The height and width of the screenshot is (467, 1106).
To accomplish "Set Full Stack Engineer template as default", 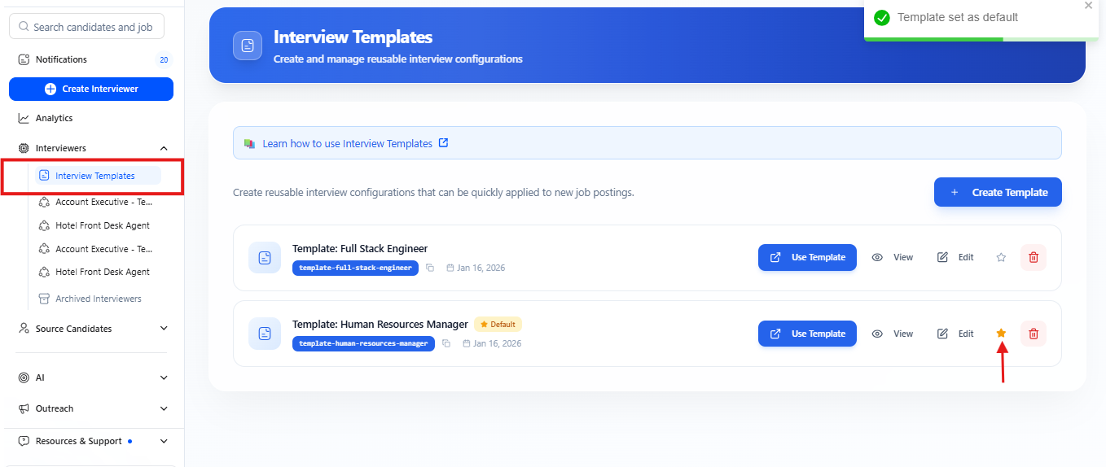I will pyautogui.click(x=1001, y=257).
